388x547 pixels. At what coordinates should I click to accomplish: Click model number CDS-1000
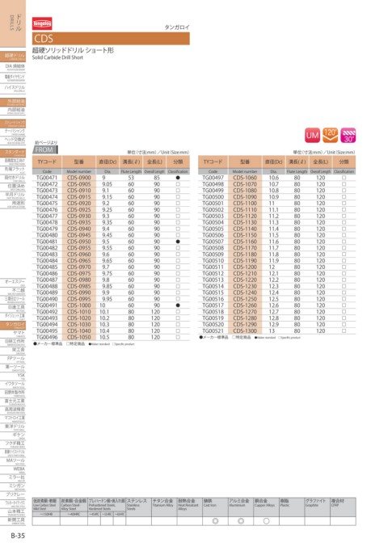point(79,305)
